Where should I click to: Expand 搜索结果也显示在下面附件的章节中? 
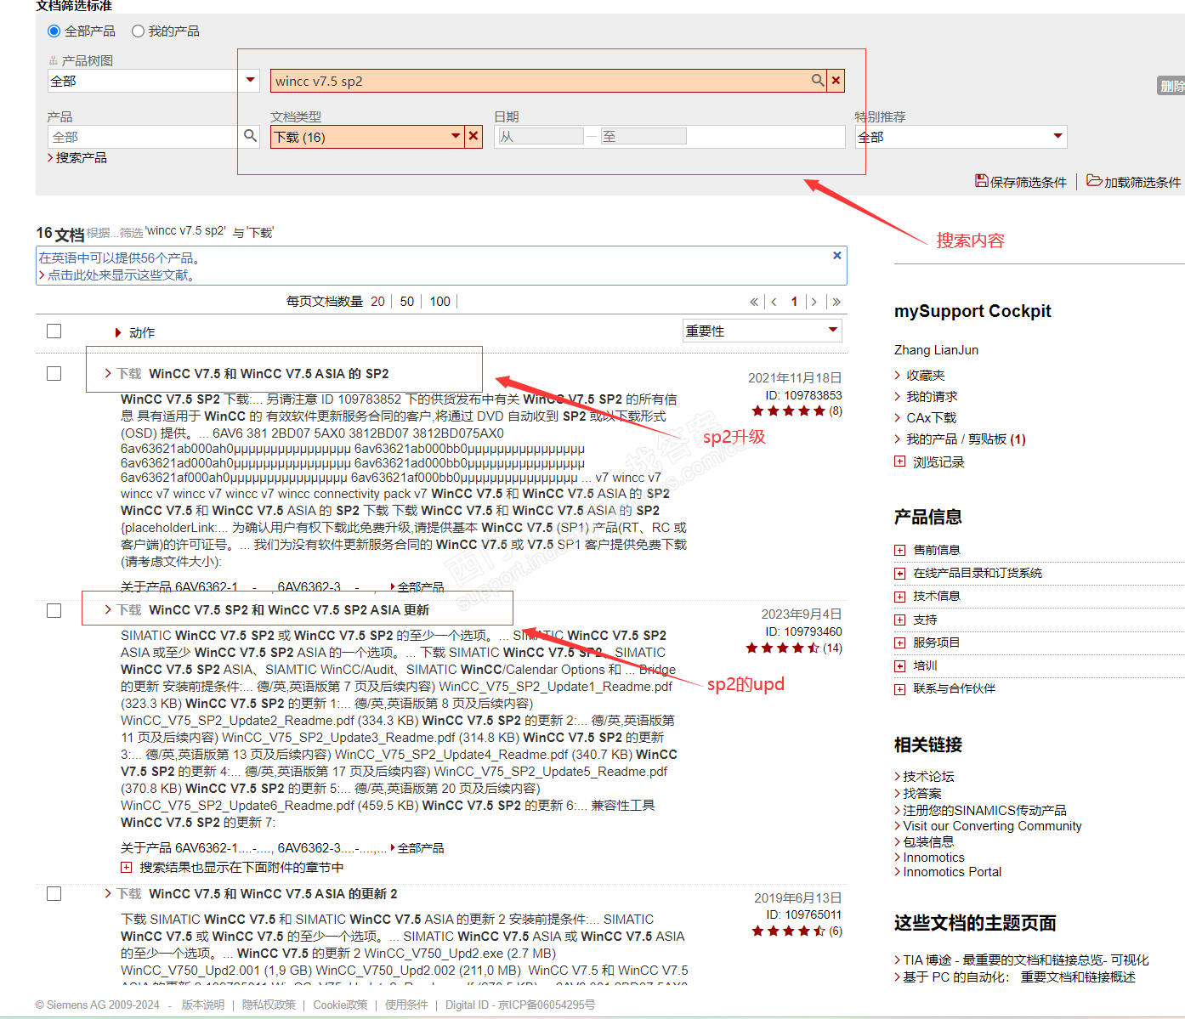[126, 868]
